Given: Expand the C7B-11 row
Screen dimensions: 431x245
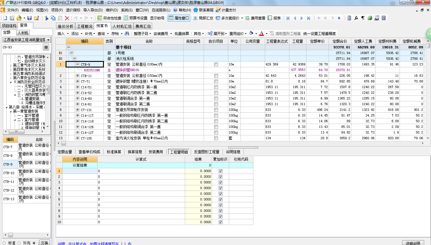Looking at the screenshot, I should [78, 76].
